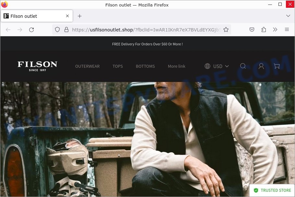Open a new browser tab
This screenshot has width=295, height=197.
(79, 16)
